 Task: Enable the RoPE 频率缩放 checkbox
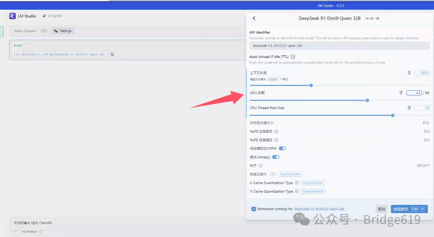click(x=276, y=140)
